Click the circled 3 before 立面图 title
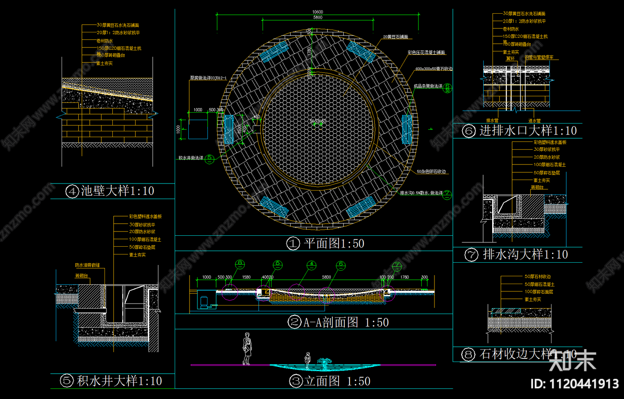Viewport: 624px width, 399px height. pos(295,381)
